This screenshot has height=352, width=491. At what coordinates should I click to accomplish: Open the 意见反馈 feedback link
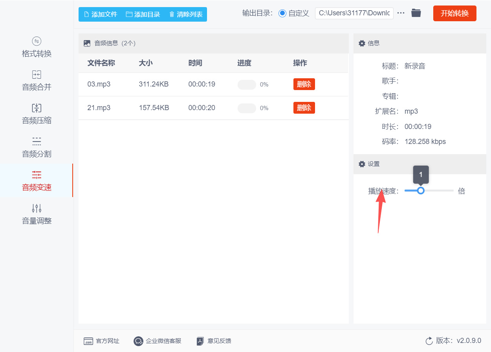[219, 341]
